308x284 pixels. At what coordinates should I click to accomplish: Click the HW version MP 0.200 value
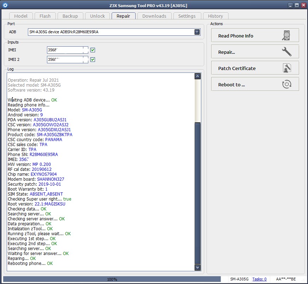click(42, 164)
